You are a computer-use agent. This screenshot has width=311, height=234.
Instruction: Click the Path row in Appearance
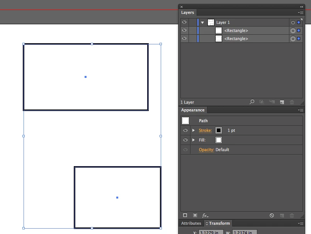tap(241, 121)
